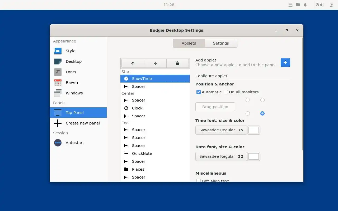This screenshot has width=338, height=211.
Task: Select the Spacer below Places
Action: coord(155,177)
